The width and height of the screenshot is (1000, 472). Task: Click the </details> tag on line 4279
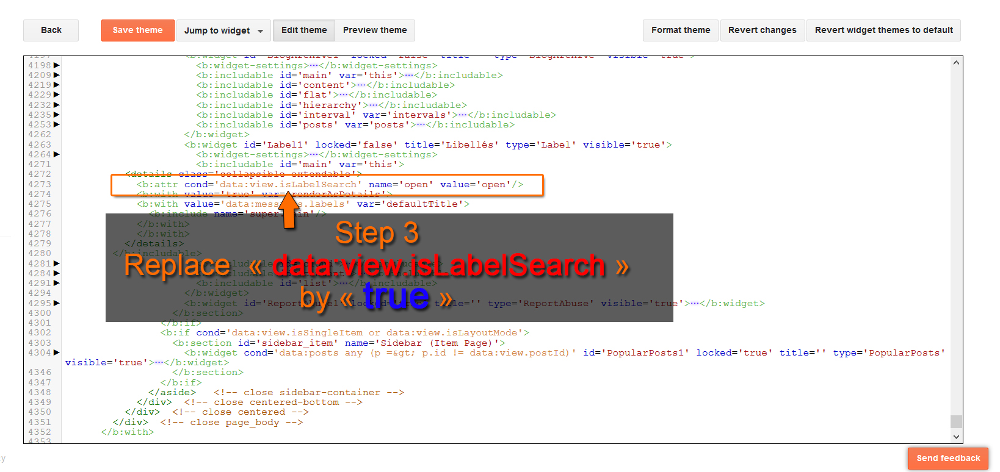click(154, 243)
